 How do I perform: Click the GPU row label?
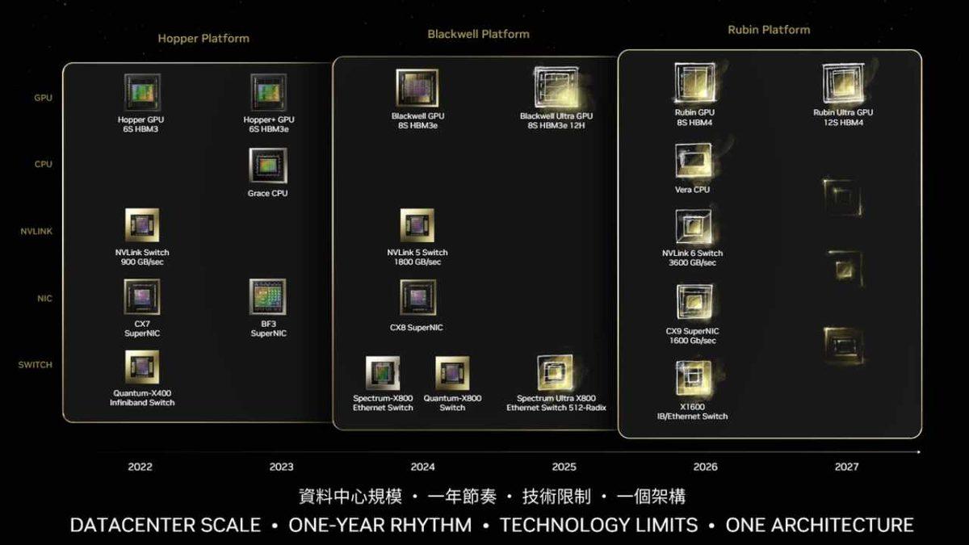pos(39,97)
